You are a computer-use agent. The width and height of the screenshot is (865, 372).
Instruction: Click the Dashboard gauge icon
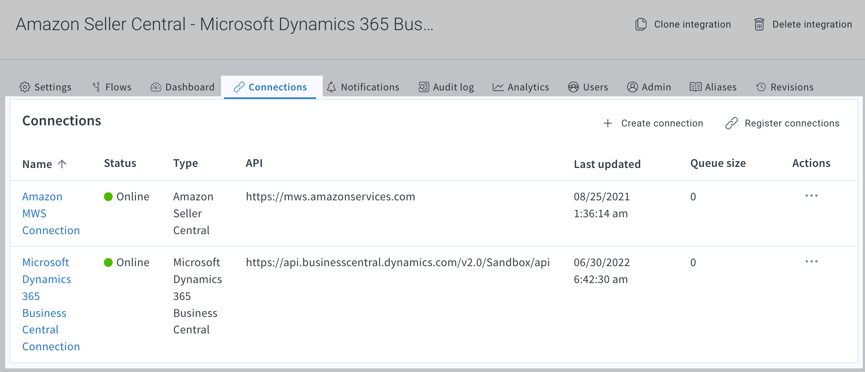tap(156, 87)
